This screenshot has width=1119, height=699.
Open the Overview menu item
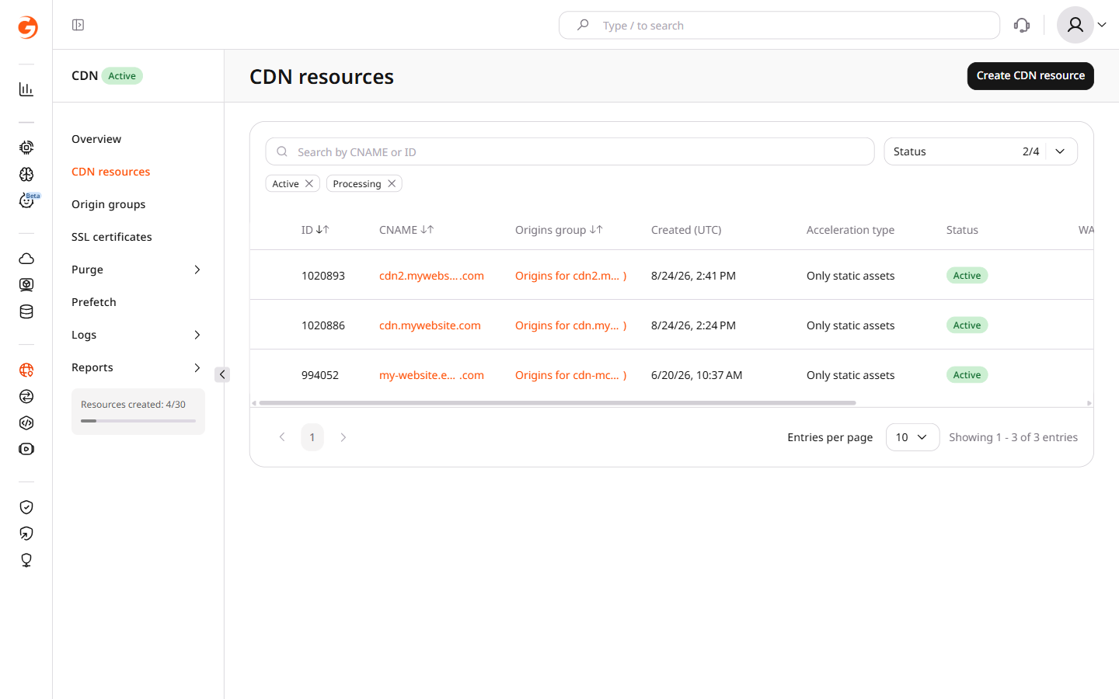click(x=96, y=139)
